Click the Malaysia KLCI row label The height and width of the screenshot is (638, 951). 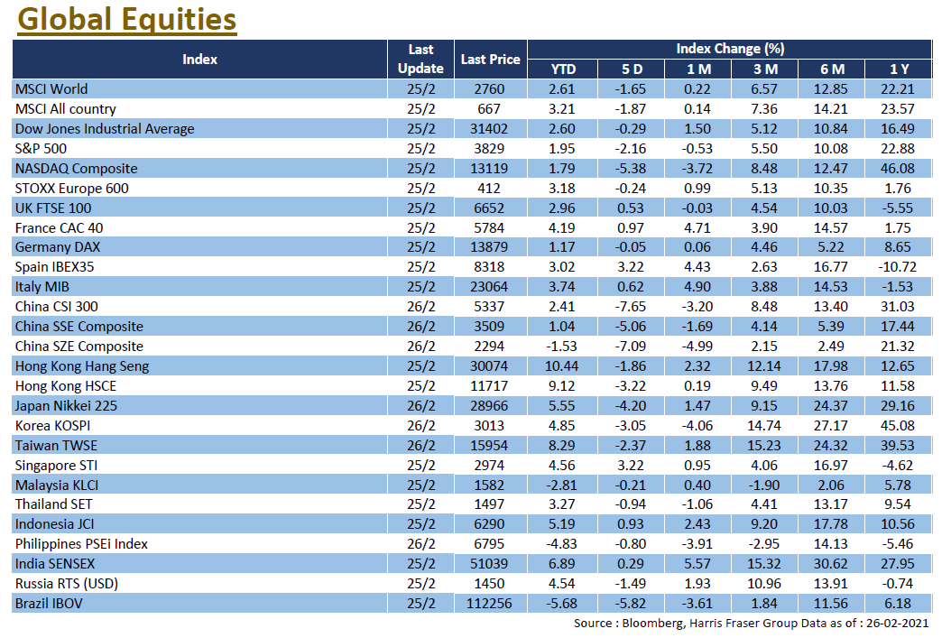(x=57, y=485)
